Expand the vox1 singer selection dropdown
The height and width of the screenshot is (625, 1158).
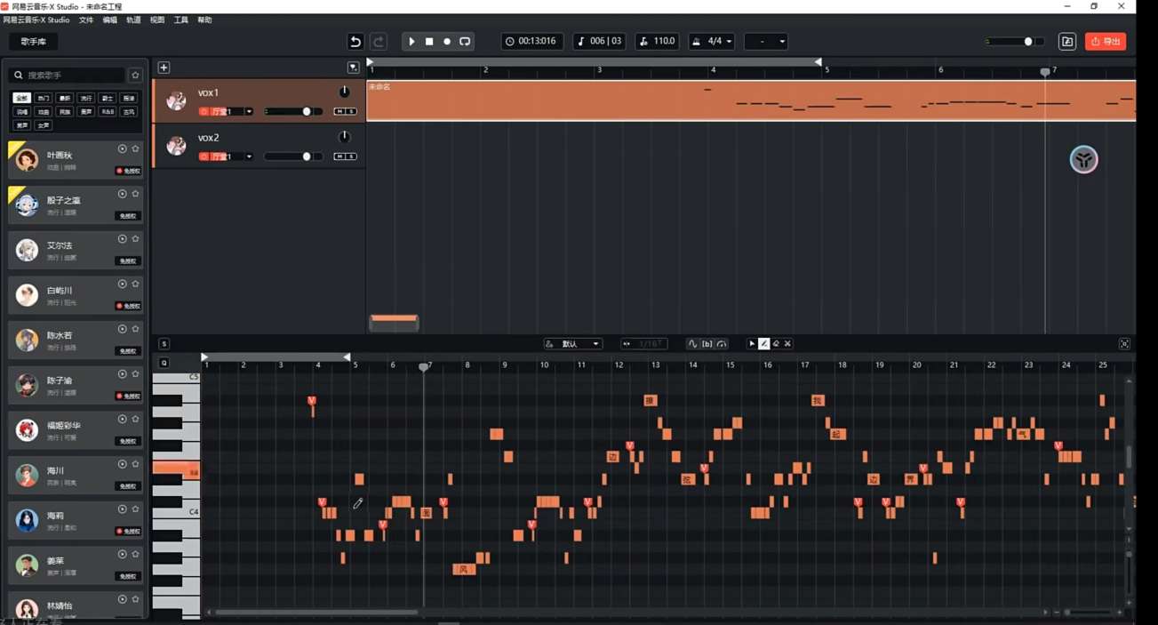(x=249, y=112)
